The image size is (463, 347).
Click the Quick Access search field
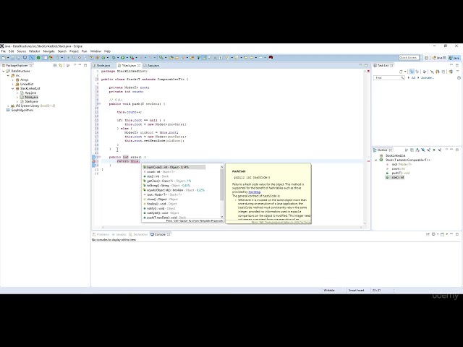[409, 58]
